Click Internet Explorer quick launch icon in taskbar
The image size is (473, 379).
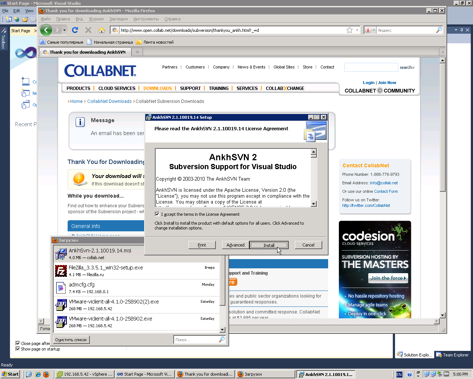point(38,374)
